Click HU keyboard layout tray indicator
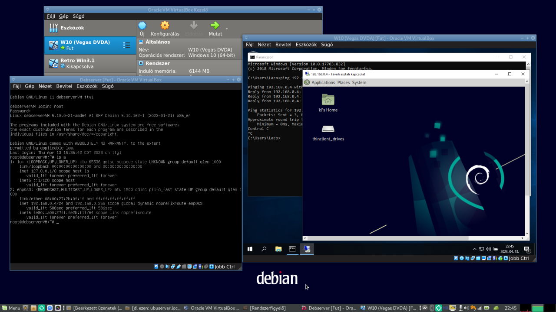The image size is (556, 312). pos(446,308)
